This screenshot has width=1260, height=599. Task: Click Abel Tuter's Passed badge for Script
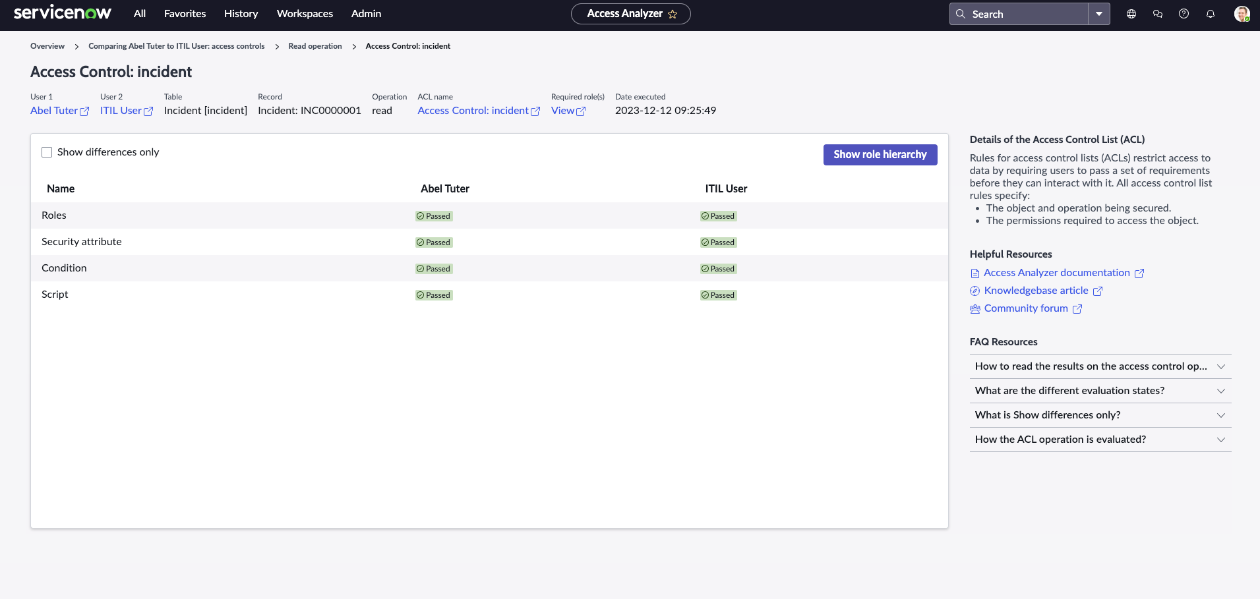(x=434, y=295)
